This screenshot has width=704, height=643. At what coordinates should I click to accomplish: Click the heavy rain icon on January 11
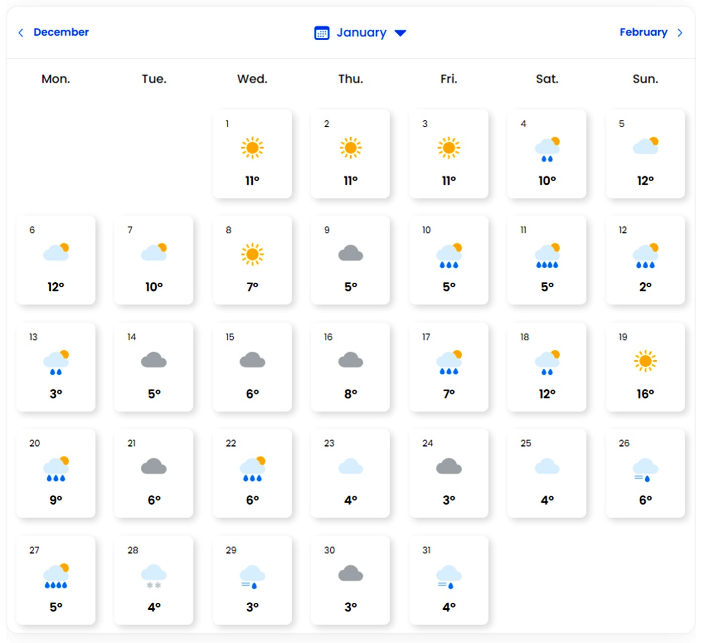[x=547, y=256]
